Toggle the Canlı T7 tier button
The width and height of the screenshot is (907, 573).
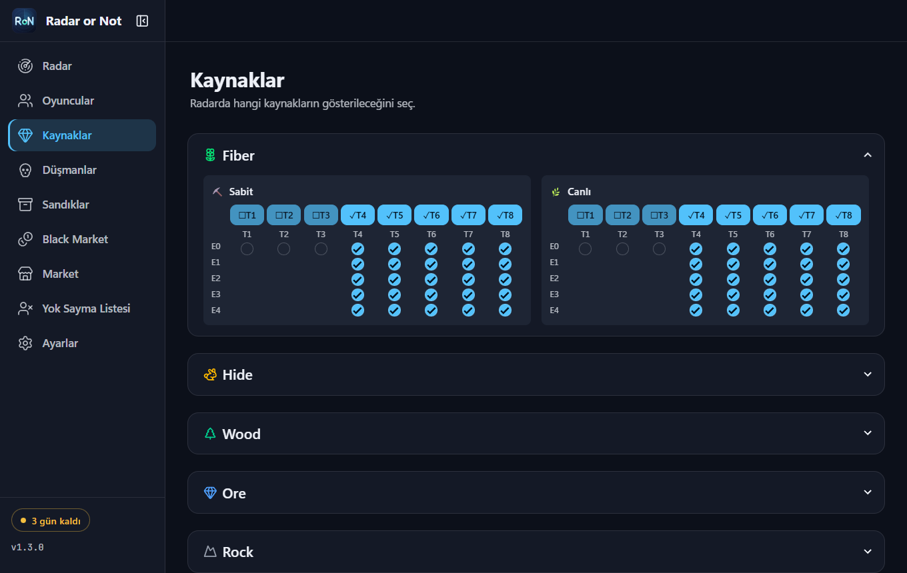click(x=806, y=215)
